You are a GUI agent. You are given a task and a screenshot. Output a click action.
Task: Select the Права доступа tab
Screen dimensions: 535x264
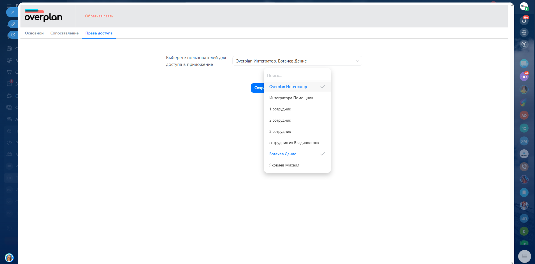[x=99, y=33]
